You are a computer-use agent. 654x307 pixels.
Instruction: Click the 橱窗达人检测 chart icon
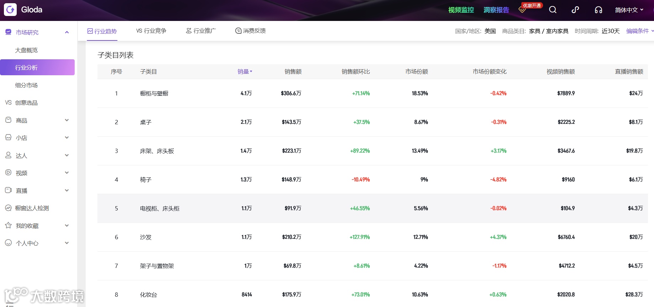(9, 208)
